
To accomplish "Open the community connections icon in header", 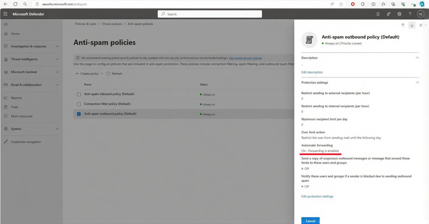I will click(x=389, y=14).
